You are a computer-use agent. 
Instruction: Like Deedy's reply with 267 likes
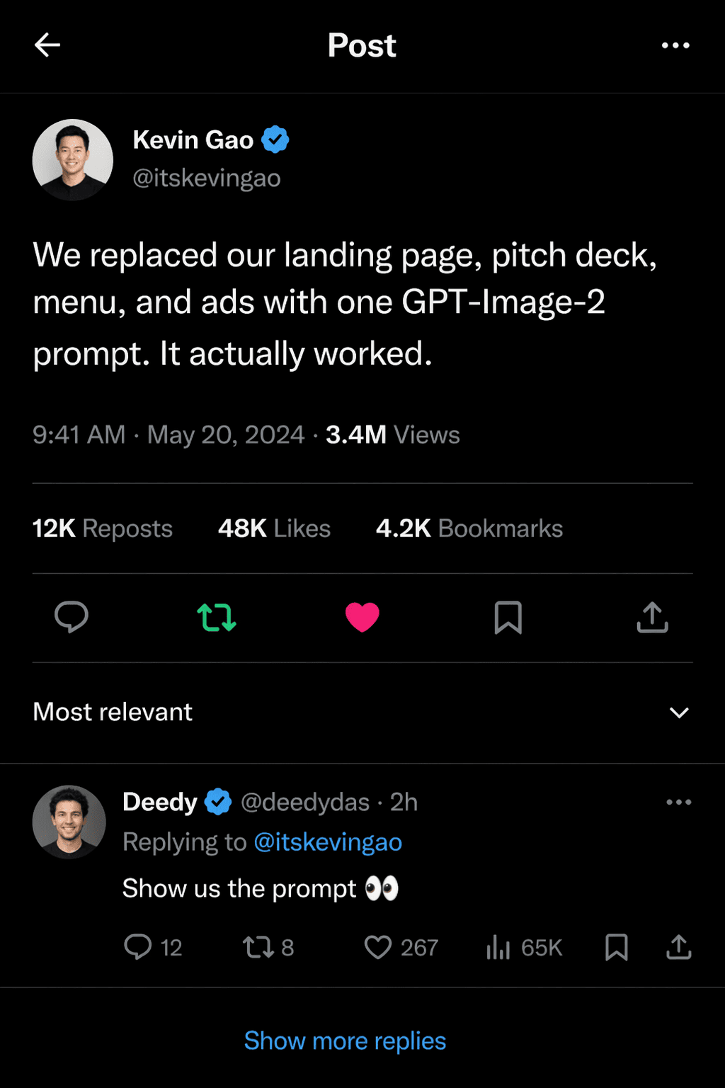point(378,947)
